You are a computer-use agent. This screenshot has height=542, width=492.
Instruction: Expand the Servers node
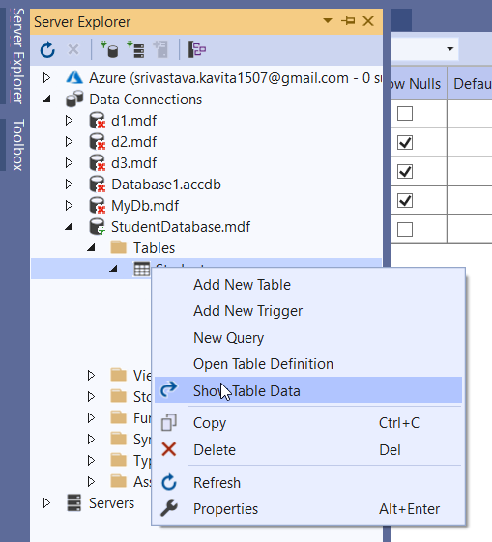(x=47, y=503)
